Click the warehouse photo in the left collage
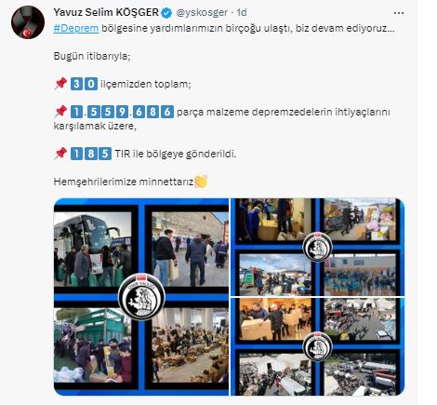Screen dimensions: 437x405 point(190,345)
